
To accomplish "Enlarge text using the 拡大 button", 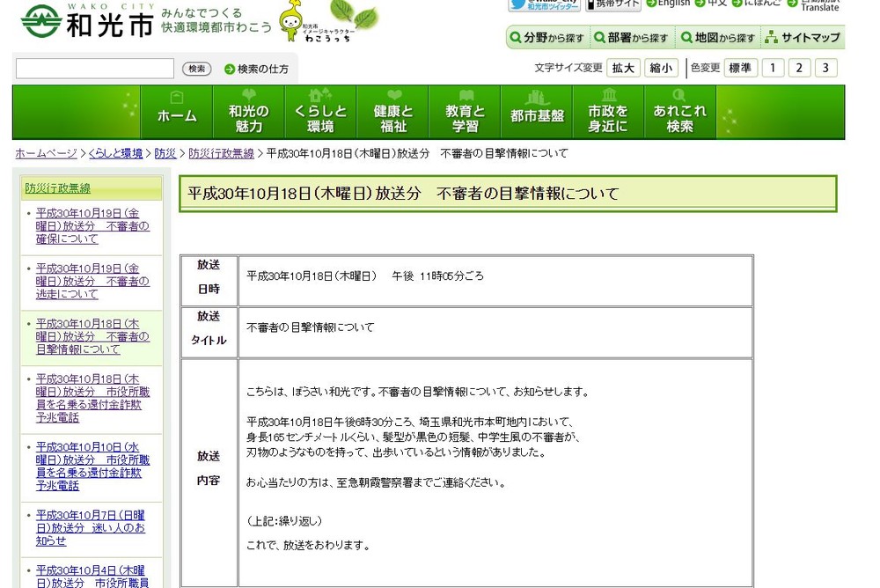I will point(623,67).
